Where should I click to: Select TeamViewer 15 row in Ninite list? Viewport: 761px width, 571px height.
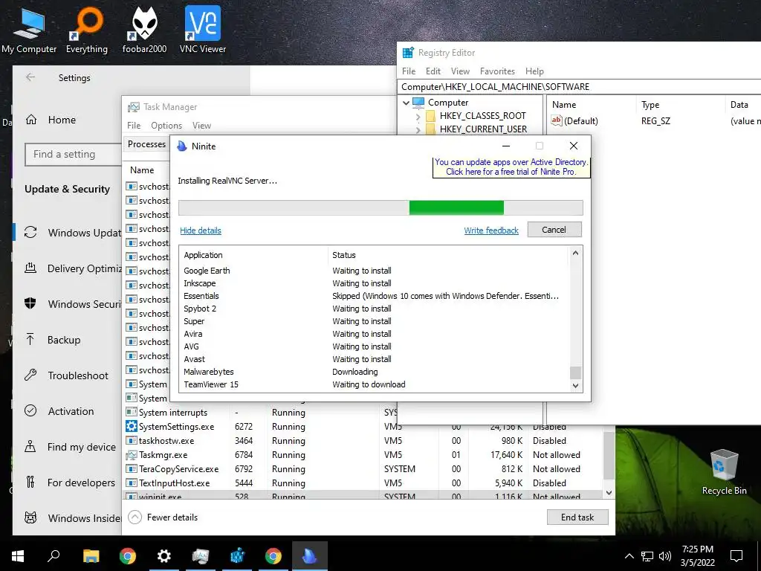(374, 384)
